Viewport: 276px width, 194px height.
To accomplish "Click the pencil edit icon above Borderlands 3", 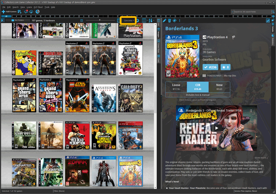I will [x=164, y=21].
